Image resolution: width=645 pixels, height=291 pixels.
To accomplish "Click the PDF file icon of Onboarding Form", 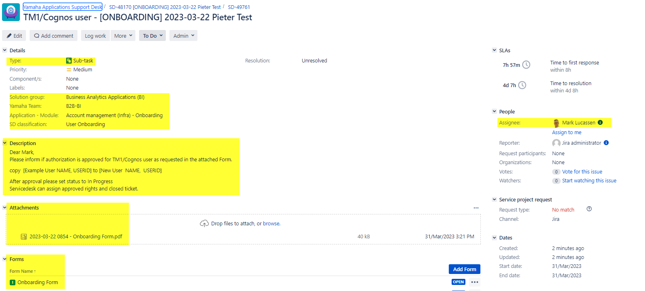I will [x=24, y=237].
